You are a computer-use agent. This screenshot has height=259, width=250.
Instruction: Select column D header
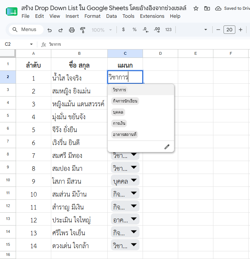(x=160, y=54)
